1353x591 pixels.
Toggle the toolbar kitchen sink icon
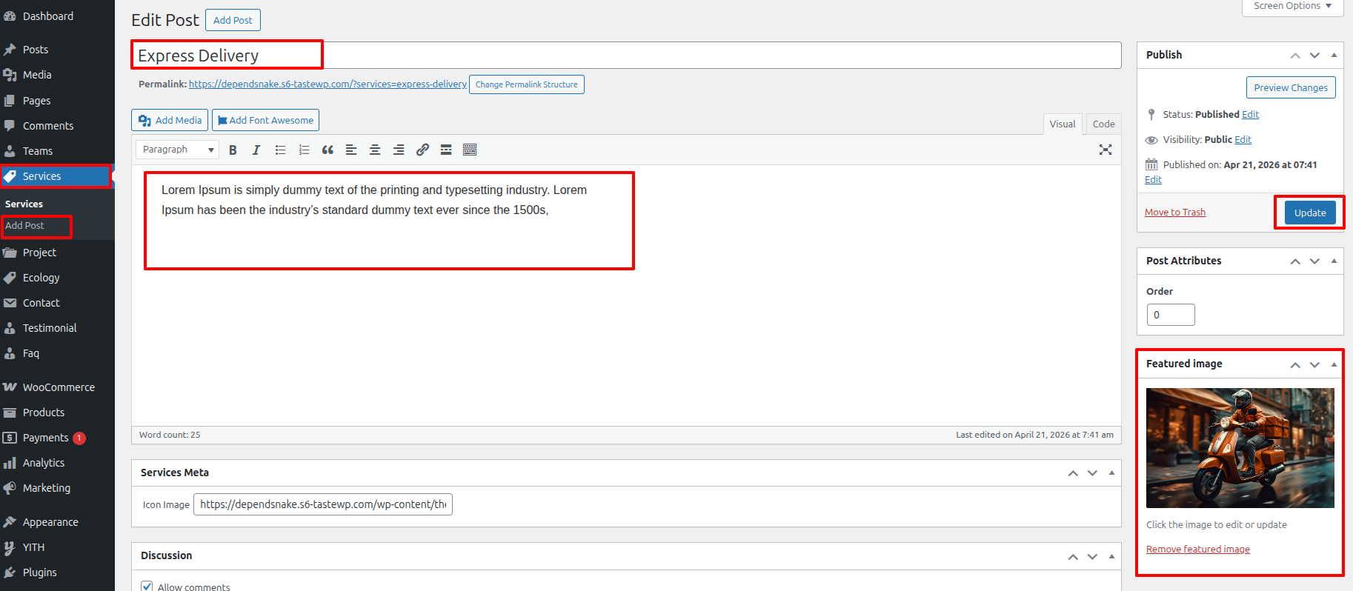pos(470,150)
